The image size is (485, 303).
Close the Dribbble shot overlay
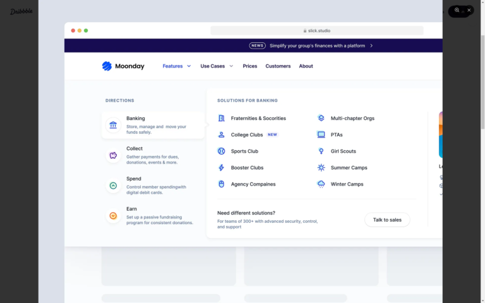tap(469, 10)
